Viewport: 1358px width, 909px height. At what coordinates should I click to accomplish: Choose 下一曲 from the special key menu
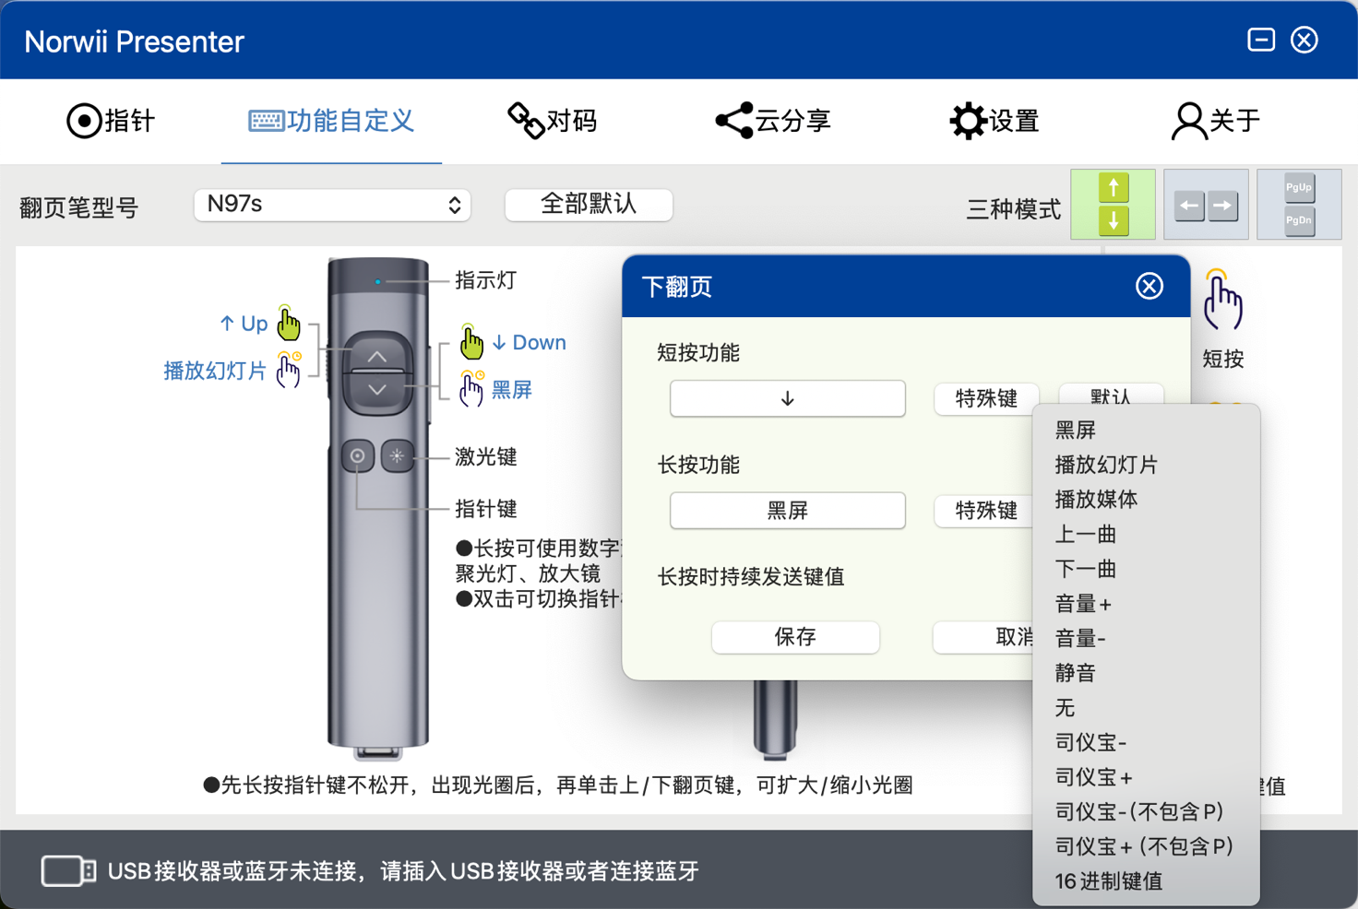[x=1146, y=569]
